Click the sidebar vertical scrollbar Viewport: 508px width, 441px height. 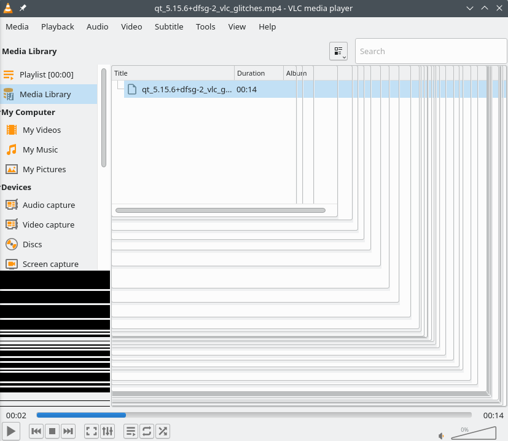pyautogui.click(x=104, y=117)
